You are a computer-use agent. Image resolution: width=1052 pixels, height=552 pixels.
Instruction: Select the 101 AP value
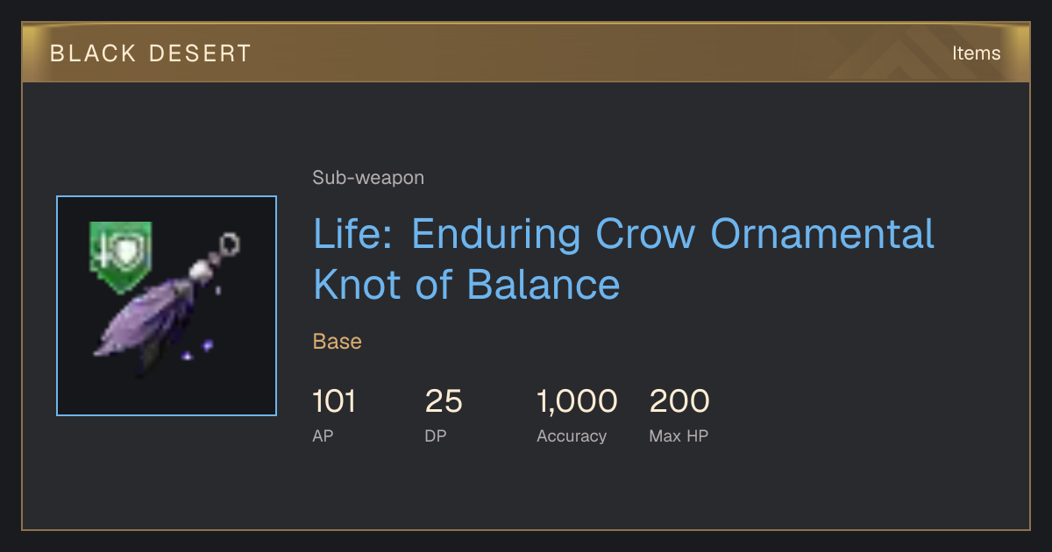tap(334, 401)
